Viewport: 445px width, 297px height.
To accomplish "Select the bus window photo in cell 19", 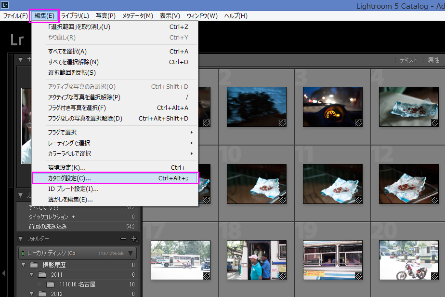I will (333, 260).
